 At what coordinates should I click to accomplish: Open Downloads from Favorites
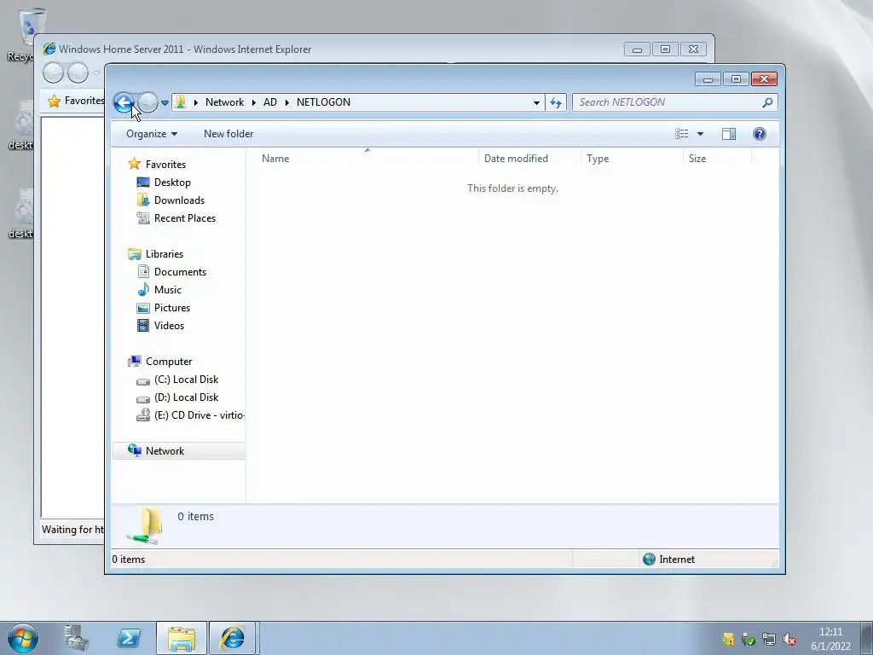(179, 200)
